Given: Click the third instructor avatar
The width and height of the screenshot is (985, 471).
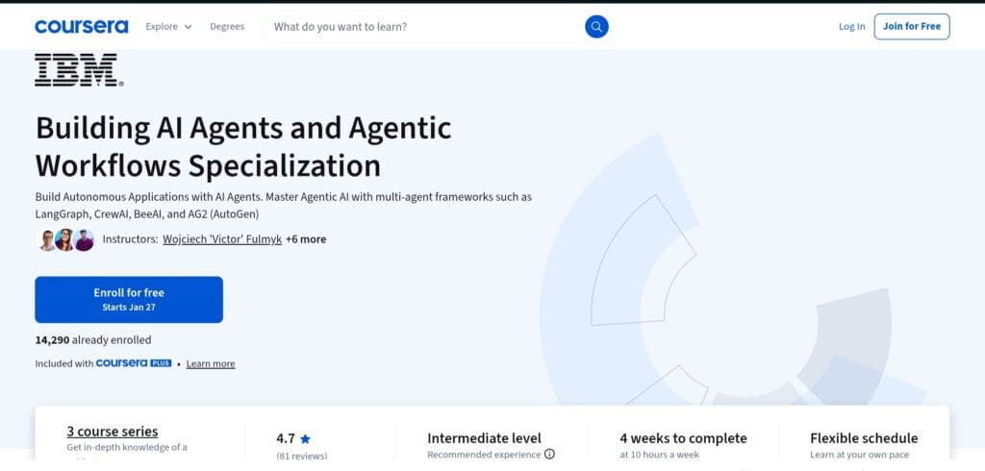Looking at the screenshot, I should coord(84,240).
